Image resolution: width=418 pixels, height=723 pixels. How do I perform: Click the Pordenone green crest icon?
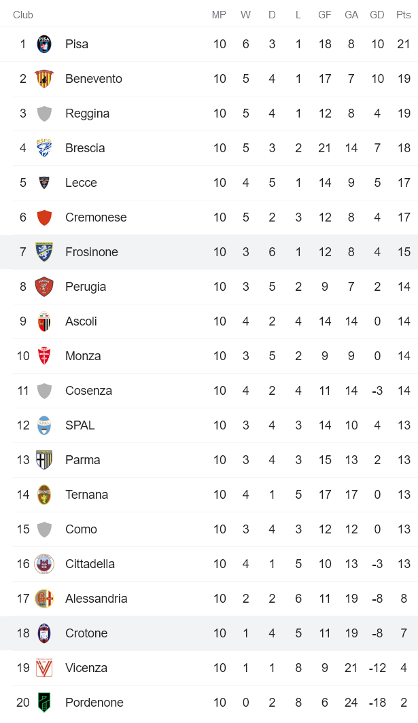[x=44, y=703]
